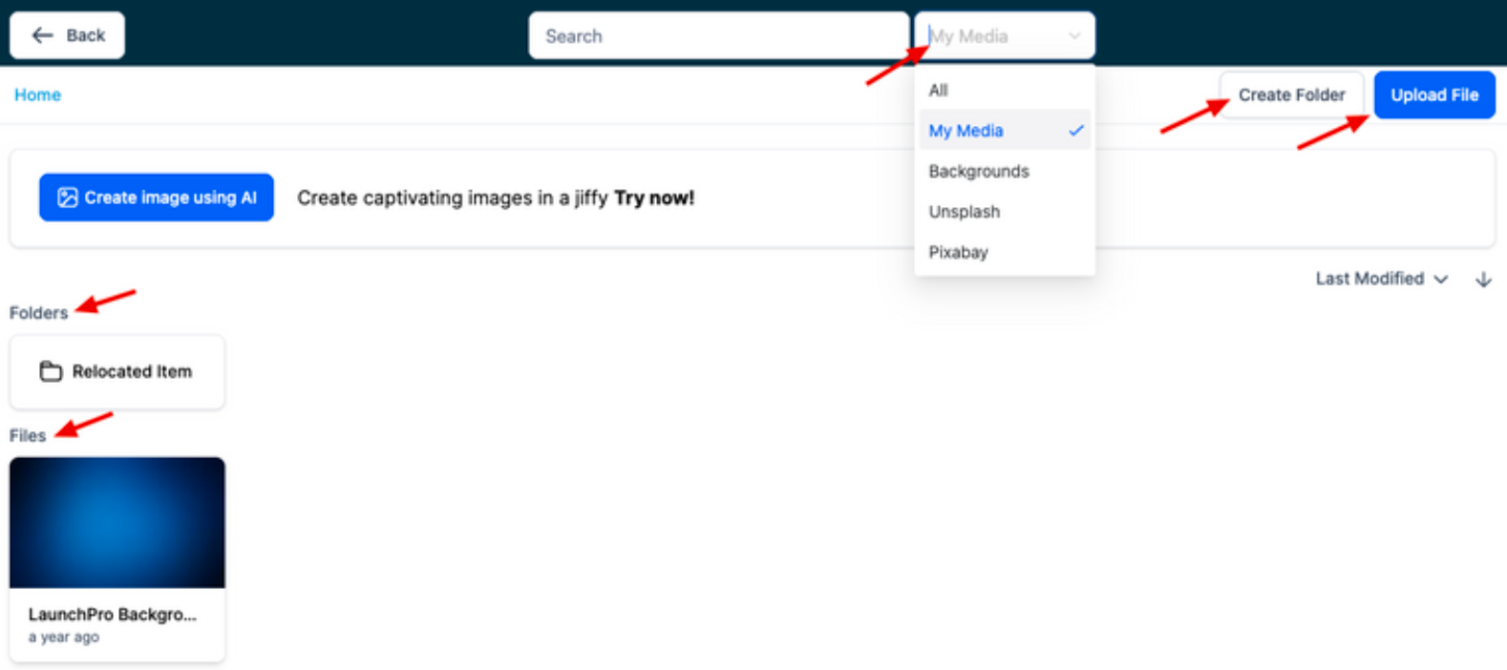Viewport: 1507px width, 670px height.
Task: Click the image icon in AI button
Action: [67, 198]
